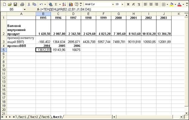Click the Arial Cyr font name box
The image size is (189, 120).
pos(98,4)
